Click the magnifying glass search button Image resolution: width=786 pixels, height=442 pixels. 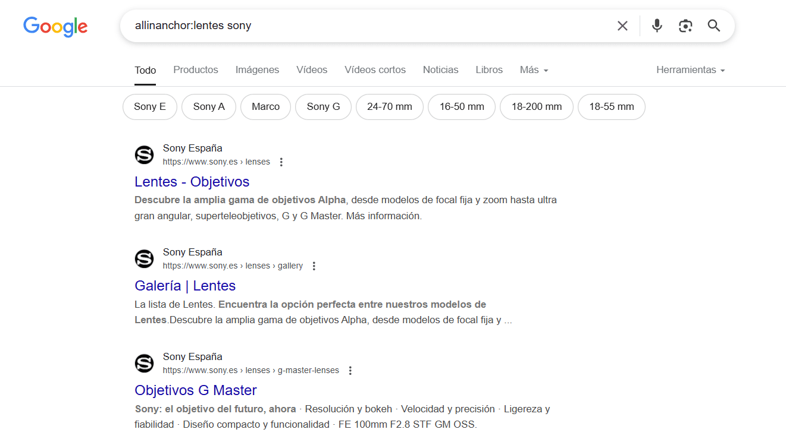point(714,26)
